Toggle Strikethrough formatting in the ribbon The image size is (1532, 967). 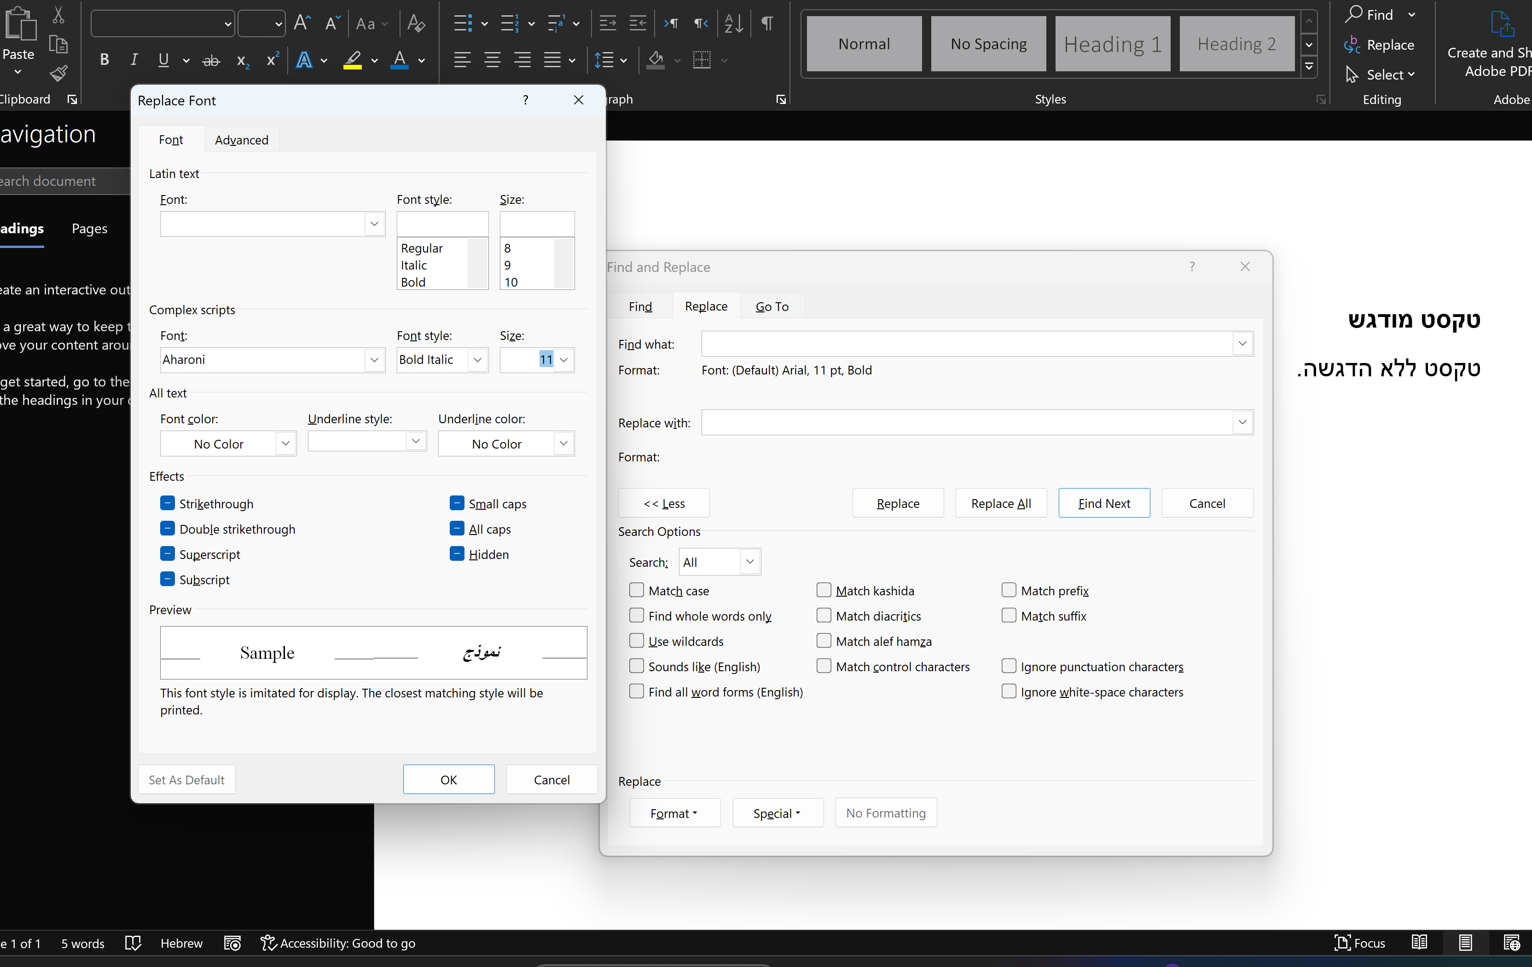click(211, 60)
